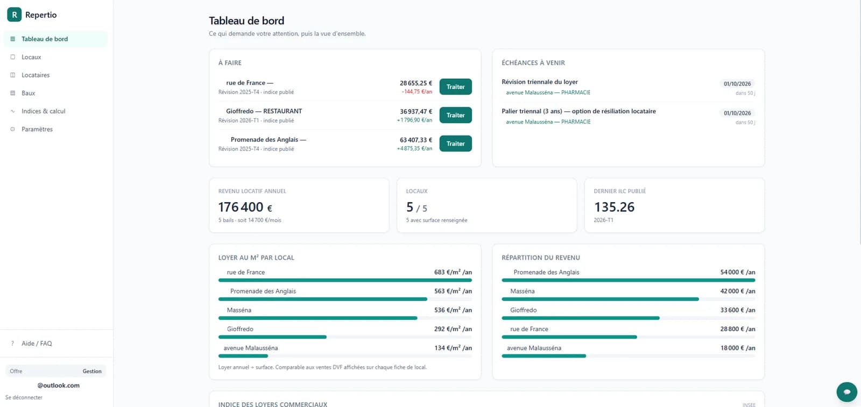Click the À FAIRE section heading
Screen dimensions: 861x407
[230, 63]
